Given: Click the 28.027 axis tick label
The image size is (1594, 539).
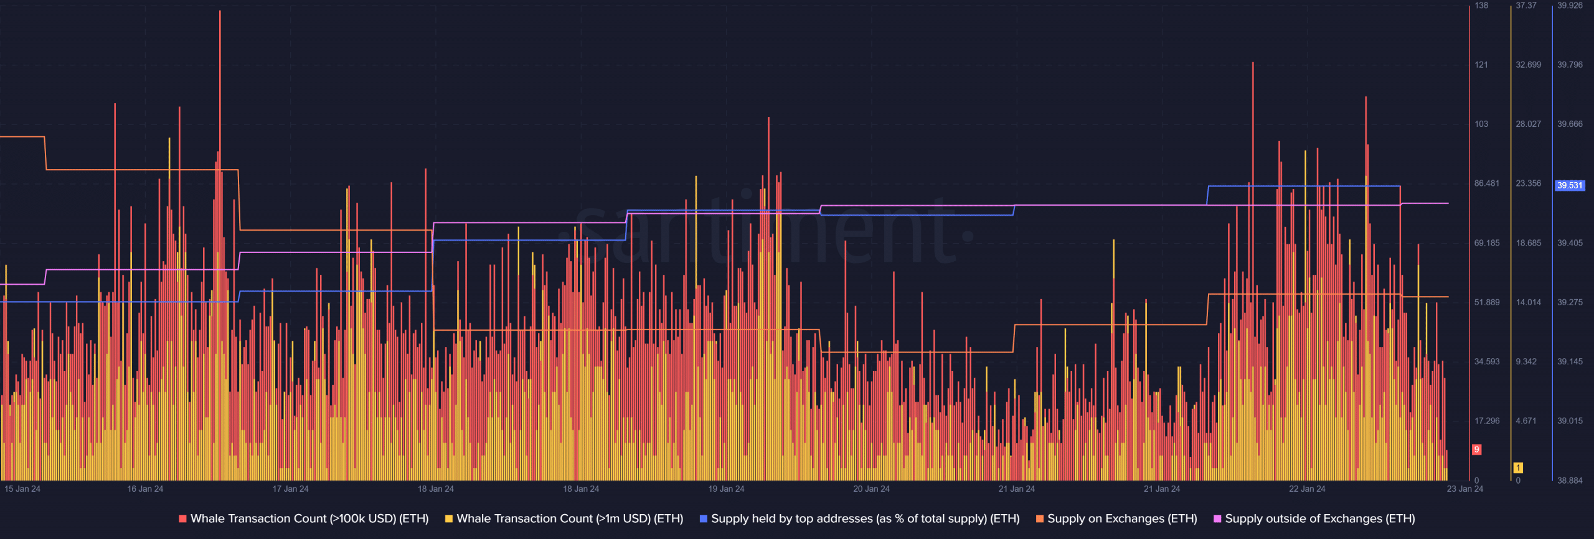Looking at the screenshot, I should tap(1529, 124).
